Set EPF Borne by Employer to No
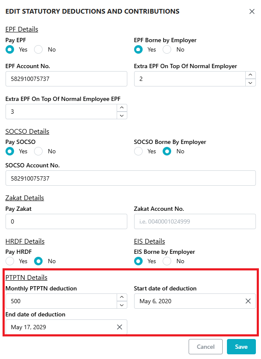The width and height of the screenshot is (261, 359). (167, 49)
